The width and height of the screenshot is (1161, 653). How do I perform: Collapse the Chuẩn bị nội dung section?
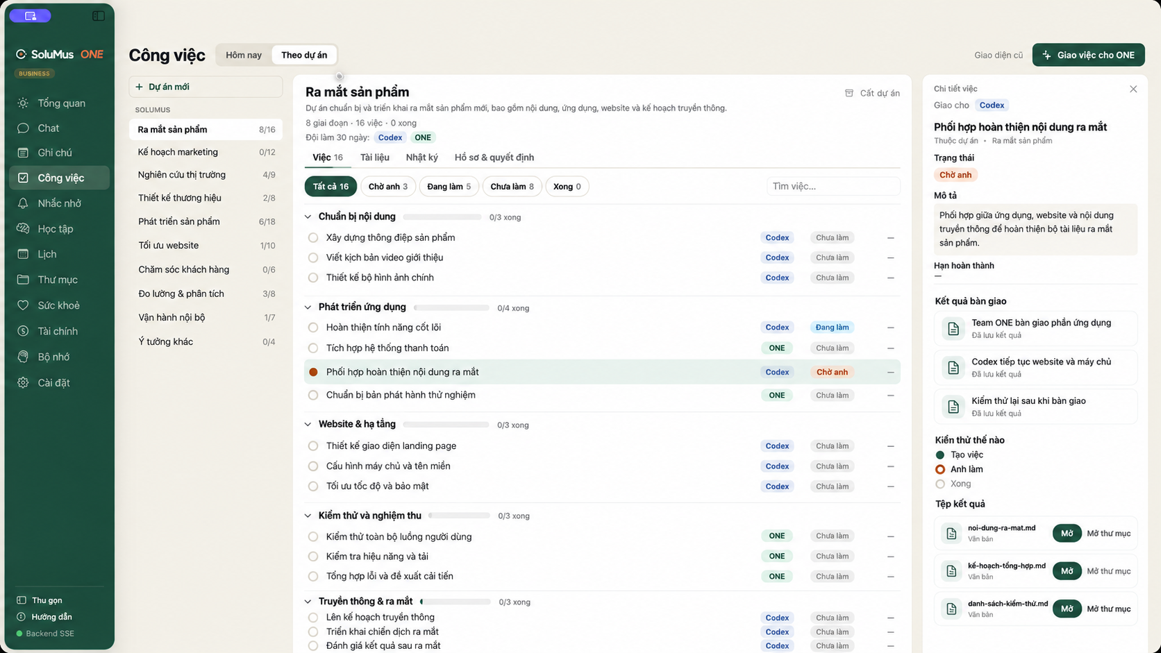[x=308, y=217]
